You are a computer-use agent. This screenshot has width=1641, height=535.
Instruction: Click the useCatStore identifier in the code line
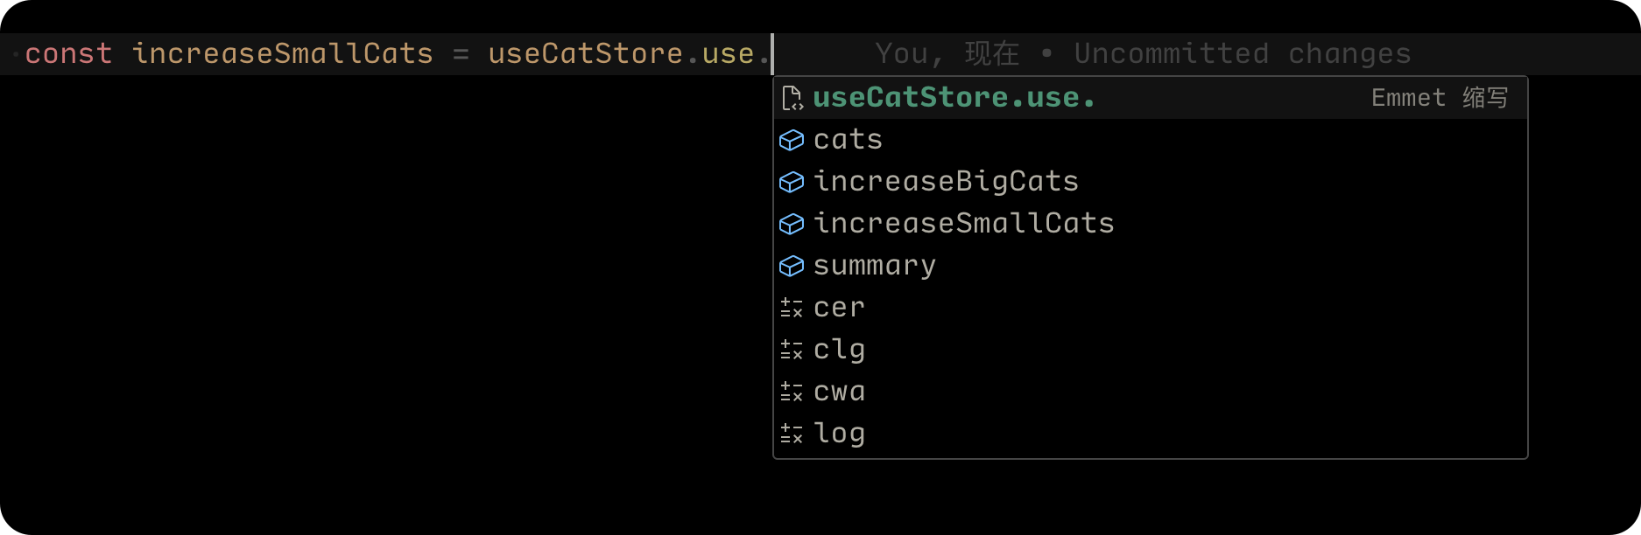(585, 54)
